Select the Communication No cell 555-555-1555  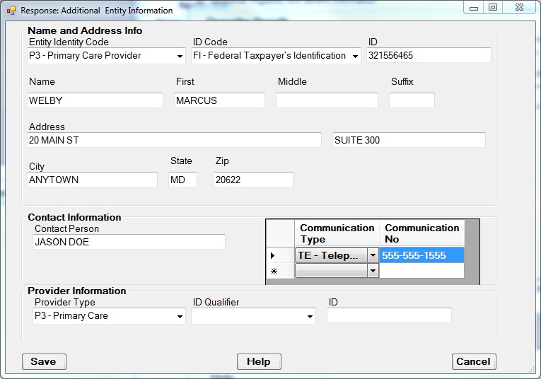coord(421,255)
